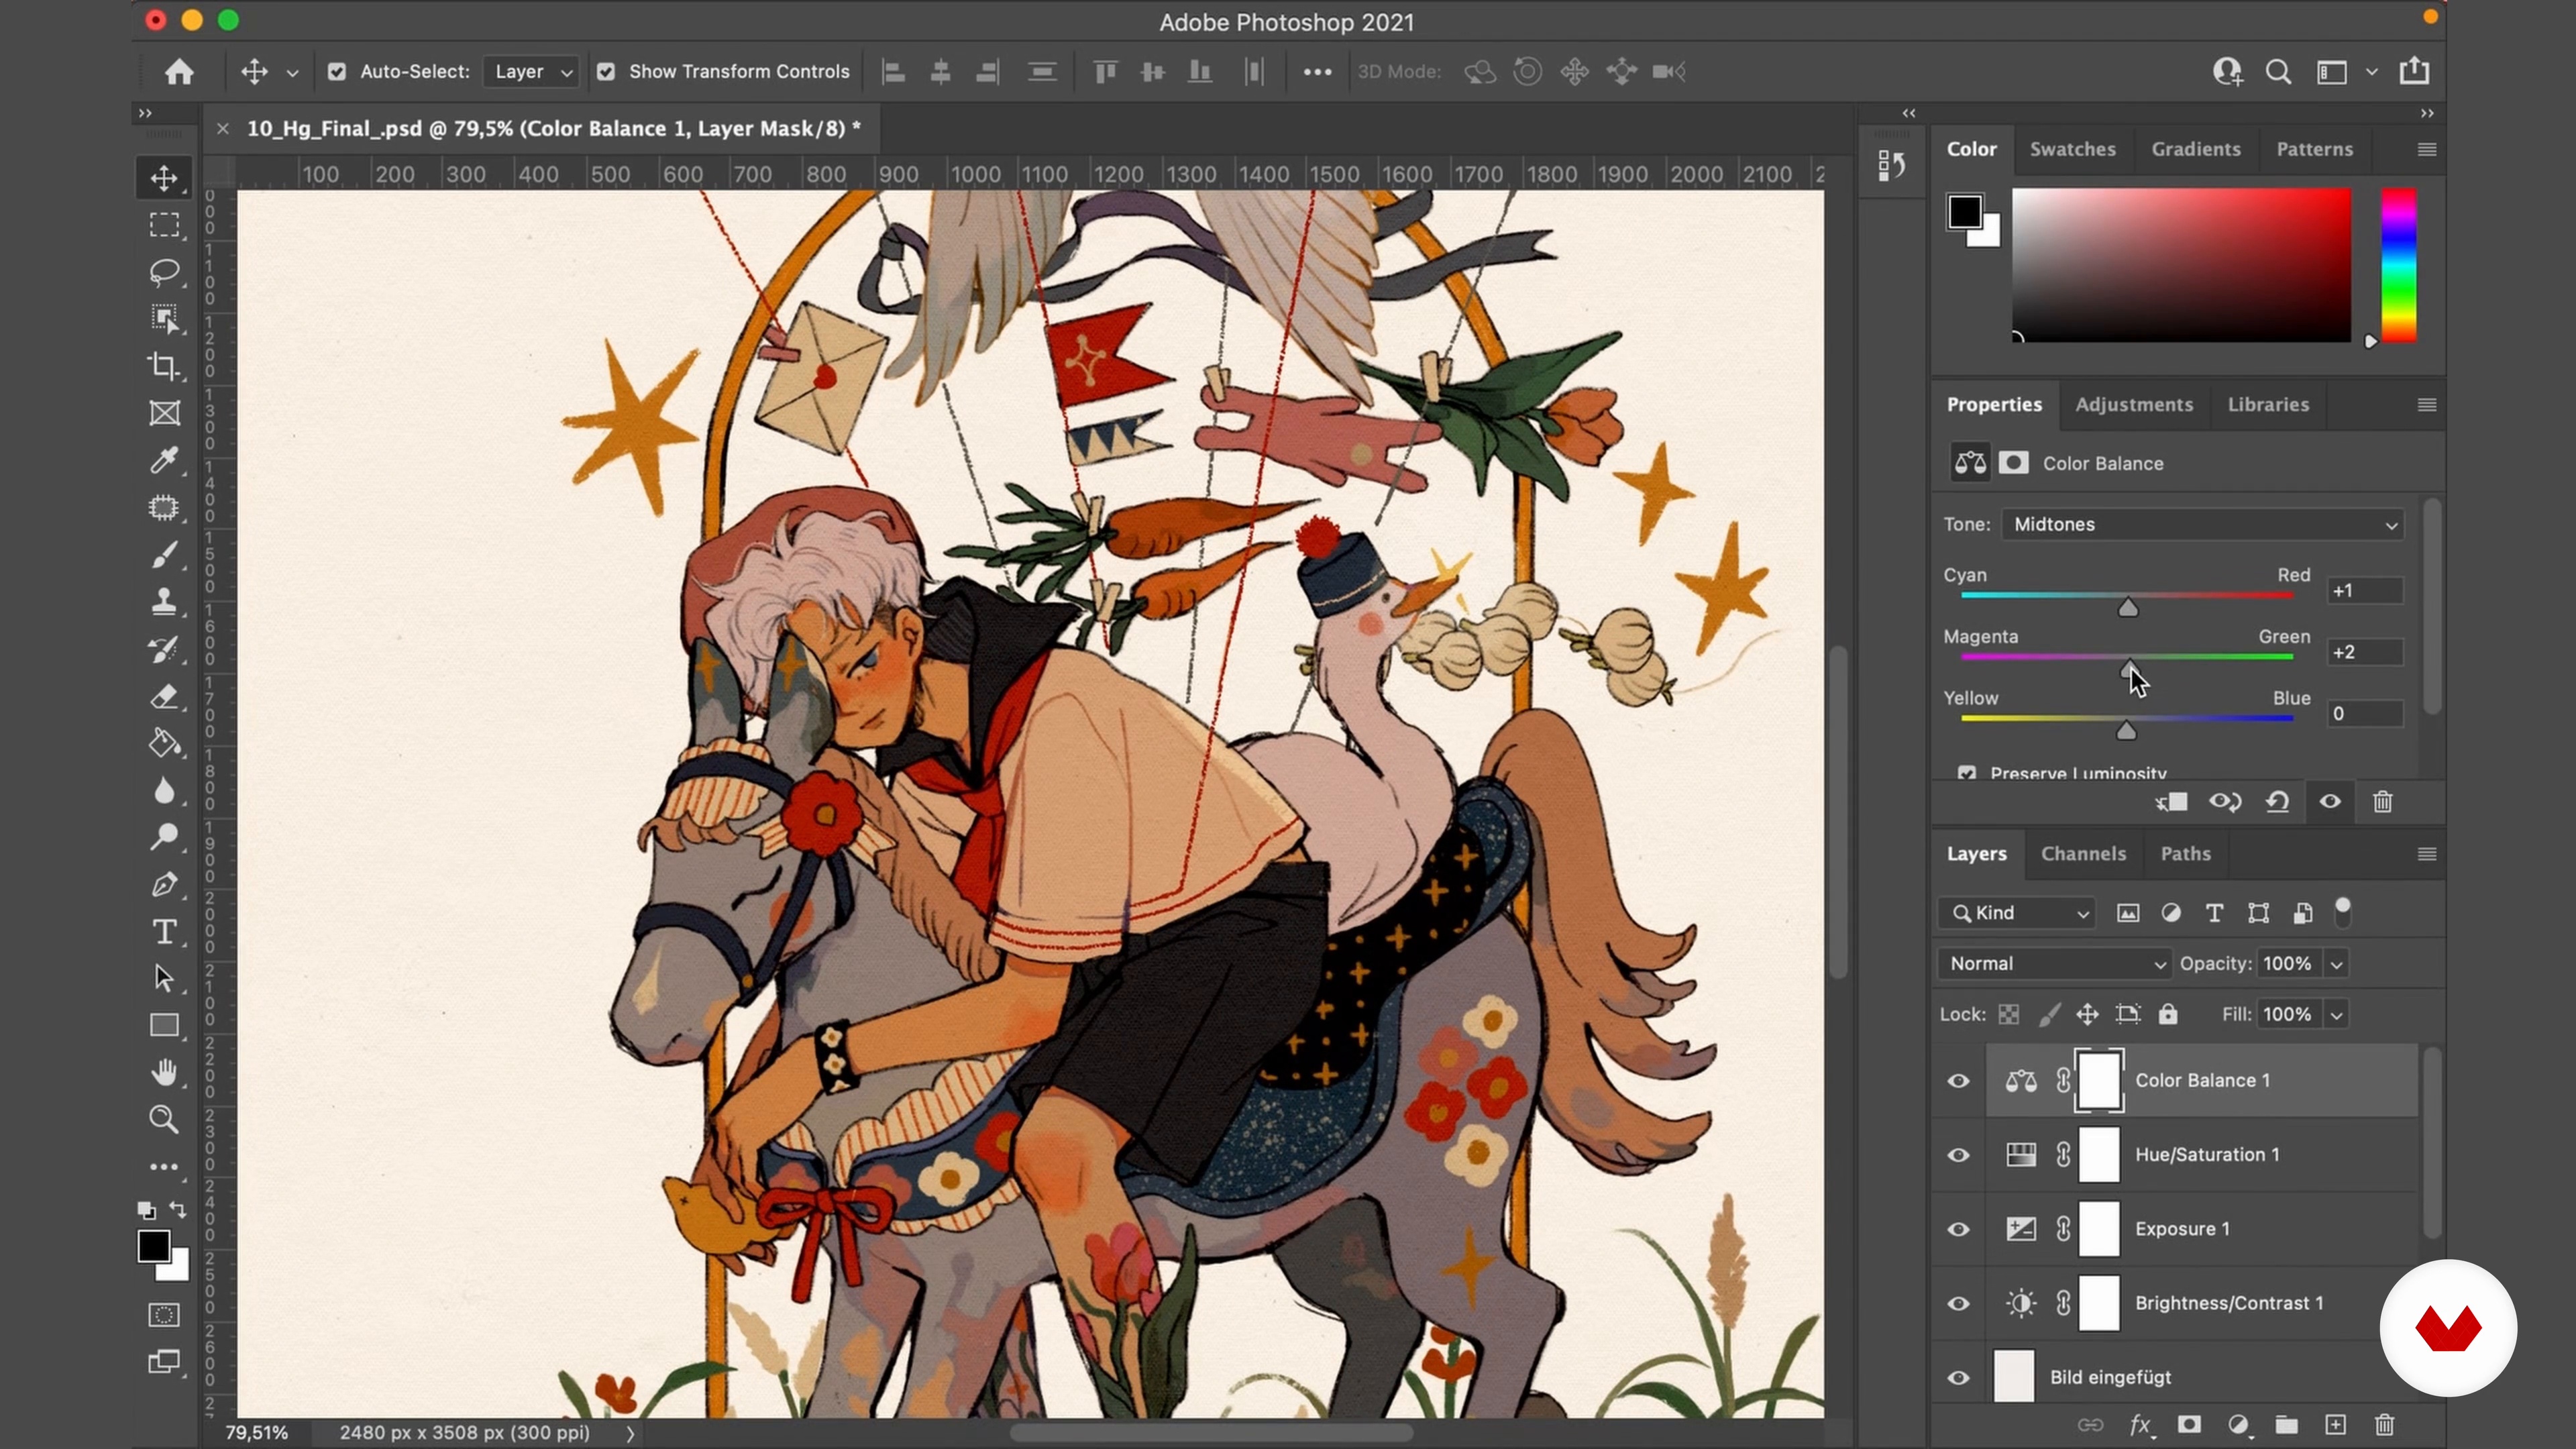The height and width of the screenshot is (1449, 2576).
Task: Open the workspace switcher dropdown arrow
Action: click(2371, 72)
